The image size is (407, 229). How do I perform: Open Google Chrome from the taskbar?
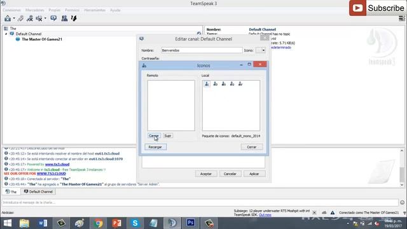tap(98, 223)
